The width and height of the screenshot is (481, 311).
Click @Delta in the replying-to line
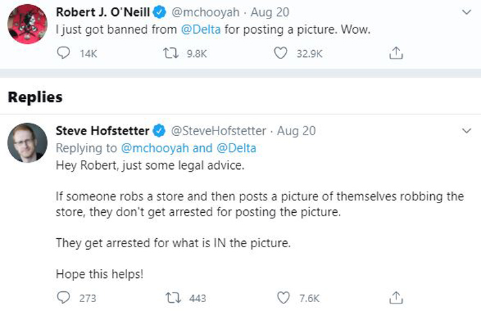[x=236, y=147]
